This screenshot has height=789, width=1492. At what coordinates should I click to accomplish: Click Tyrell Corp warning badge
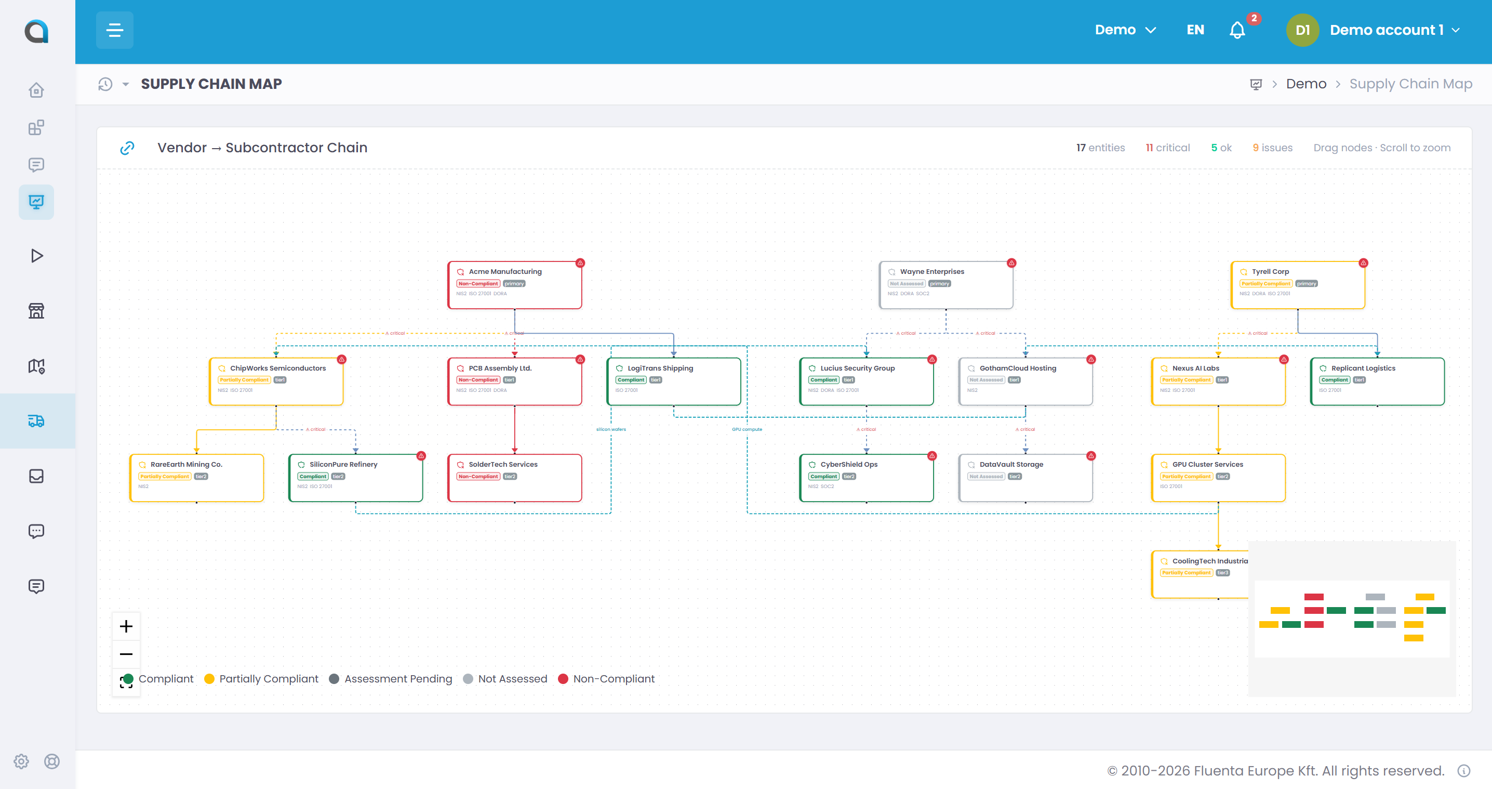[1363, 263]
